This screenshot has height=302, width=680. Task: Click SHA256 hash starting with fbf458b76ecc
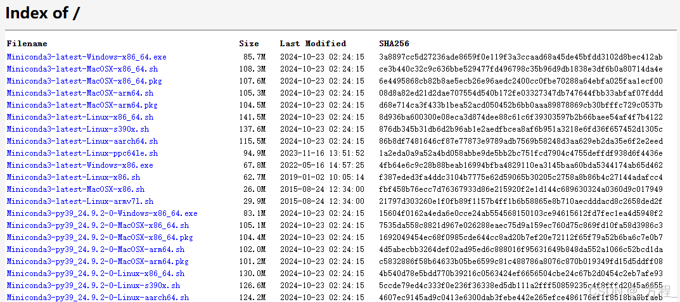click(x=521, y=189)
